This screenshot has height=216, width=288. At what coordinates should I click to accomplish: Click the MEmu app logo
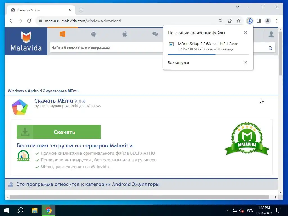pos(20,107)
